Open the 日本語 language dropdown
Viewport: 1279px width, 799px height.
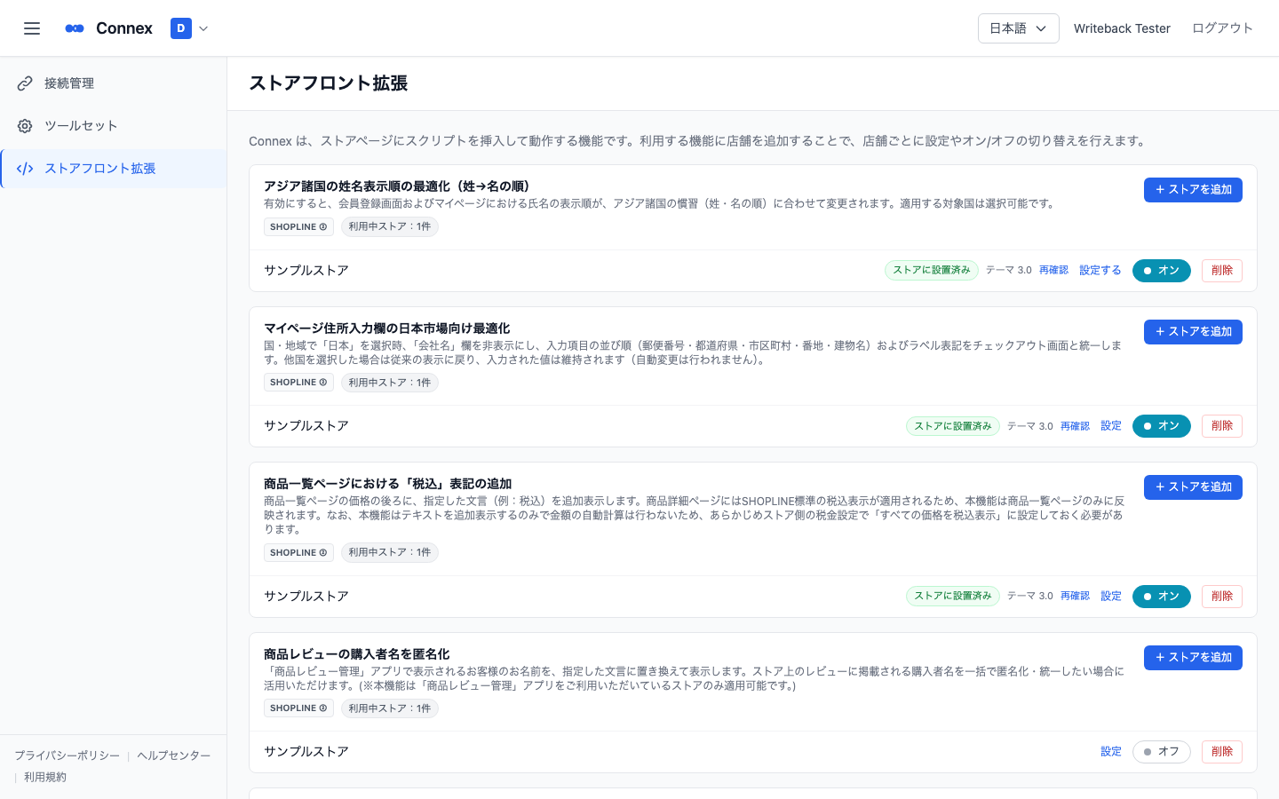pyautogui.click(x=1018, y=28)
